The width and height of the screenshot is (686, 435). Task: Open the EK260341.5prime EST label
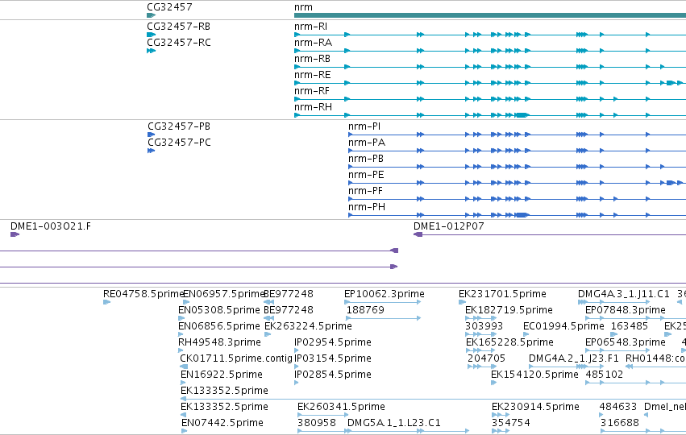point(341,407)
